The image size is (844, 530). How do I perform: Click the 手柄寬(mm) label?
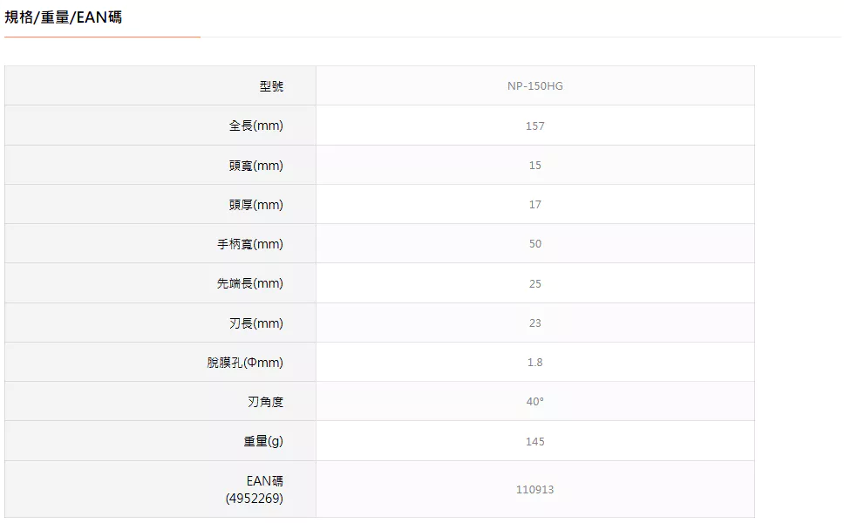click(250, 244)
